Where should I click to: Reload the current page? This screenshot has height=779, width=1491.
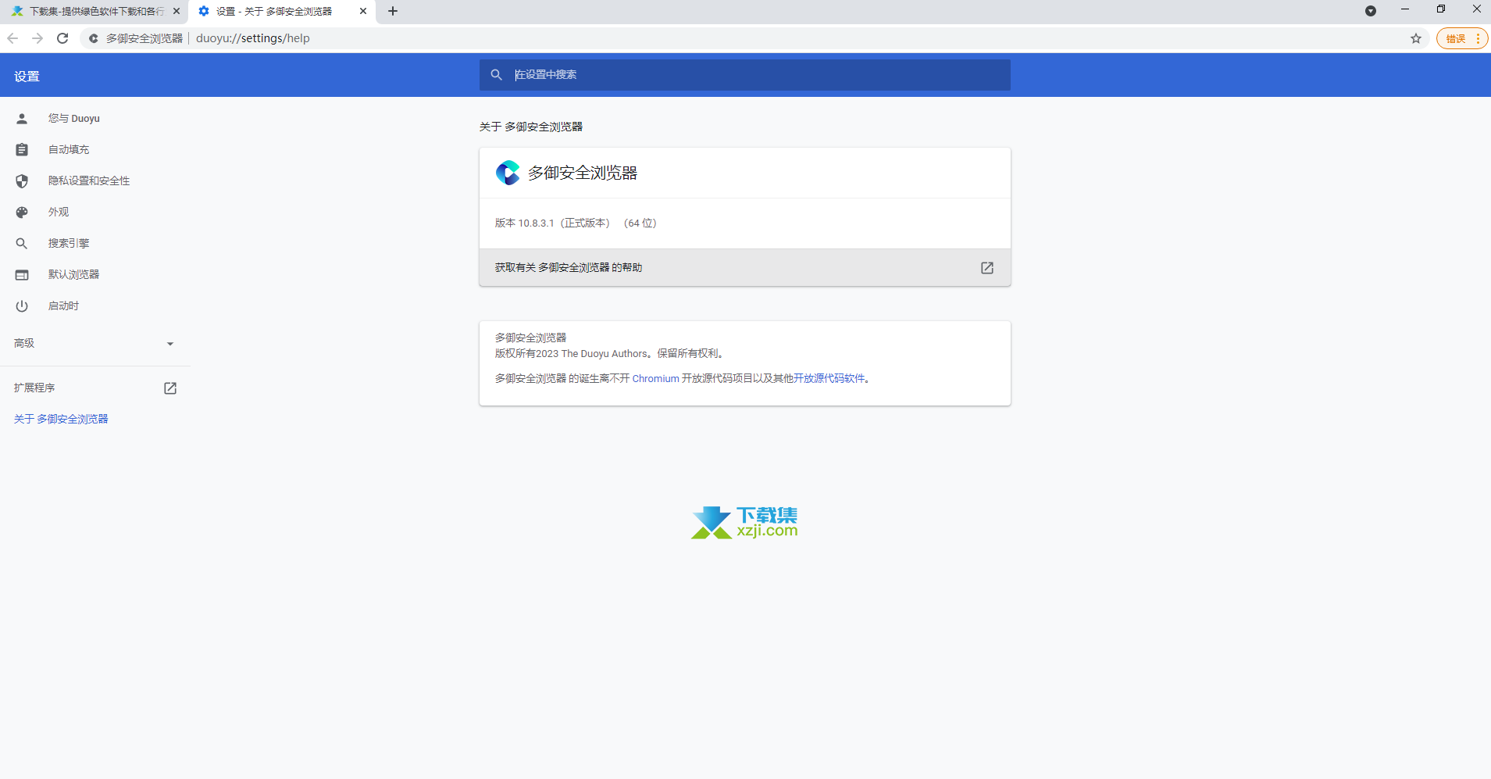(x=62, y=38)
